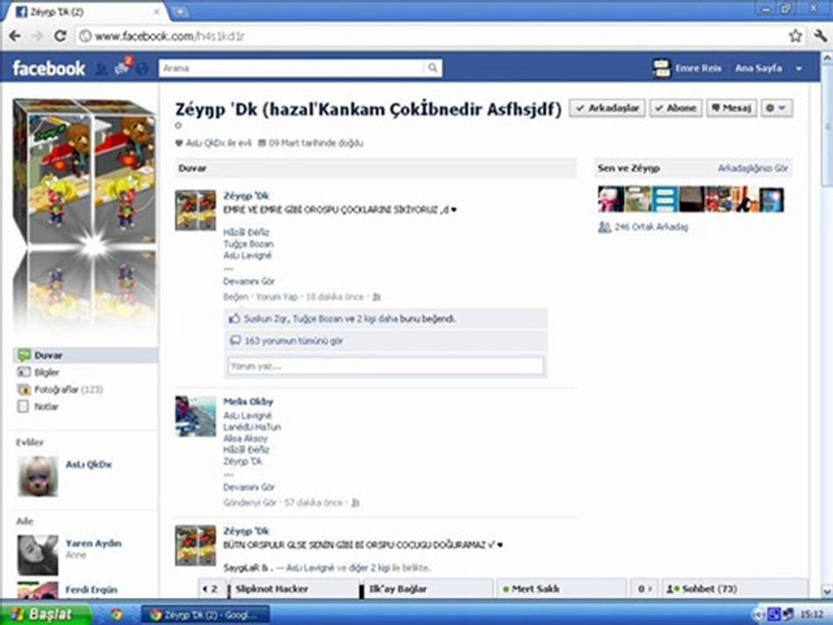Click Chrome quick launch icon in taskbar
The height and width of the screenshot is (625, 833).
[117, 615]
